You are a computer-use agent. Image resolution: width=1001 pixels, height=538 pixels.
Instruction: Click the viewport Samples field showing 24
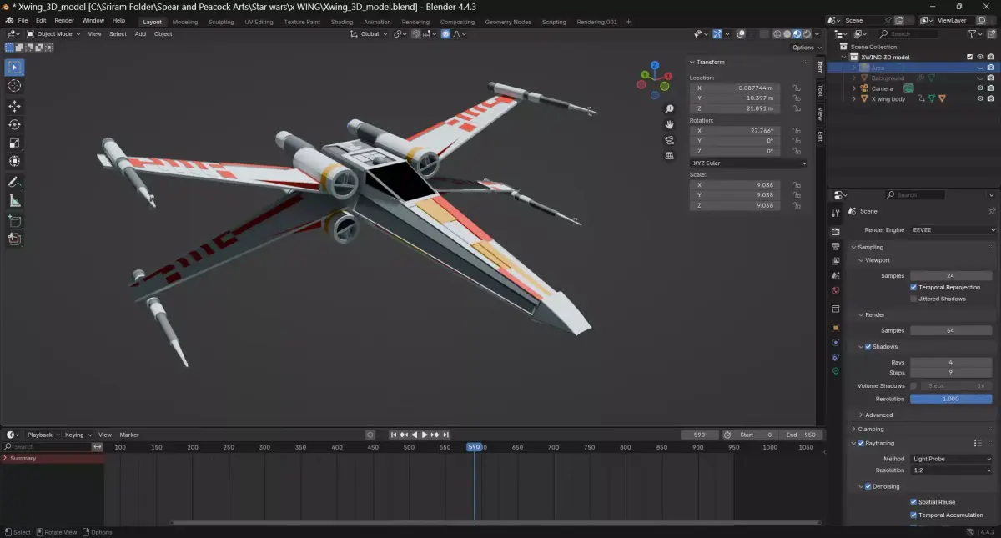tap(951, 275)
